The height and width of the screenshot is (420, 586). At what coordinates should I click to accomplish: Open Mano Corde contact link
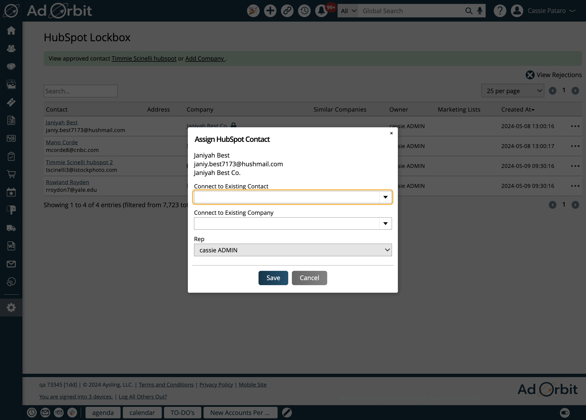(62, 142)
